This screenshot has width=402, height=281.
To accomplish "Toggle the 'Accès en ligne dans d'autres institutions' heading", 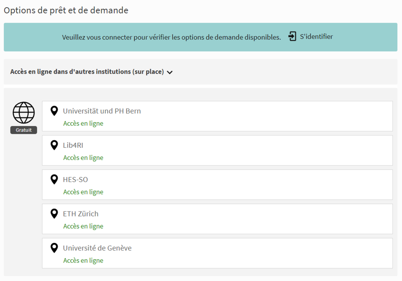I will coord(87,72).
